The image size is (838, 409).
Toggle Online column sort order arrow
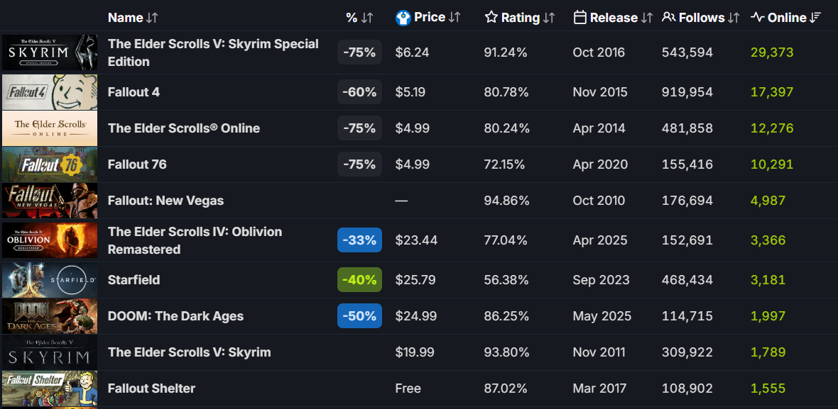[815, 18]
